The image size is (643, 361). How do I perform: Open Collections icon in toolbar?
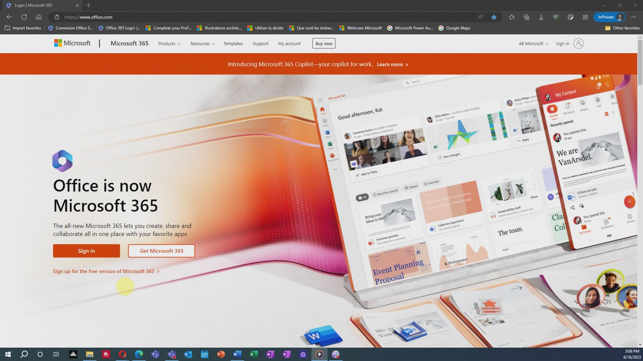click(526, 17)
